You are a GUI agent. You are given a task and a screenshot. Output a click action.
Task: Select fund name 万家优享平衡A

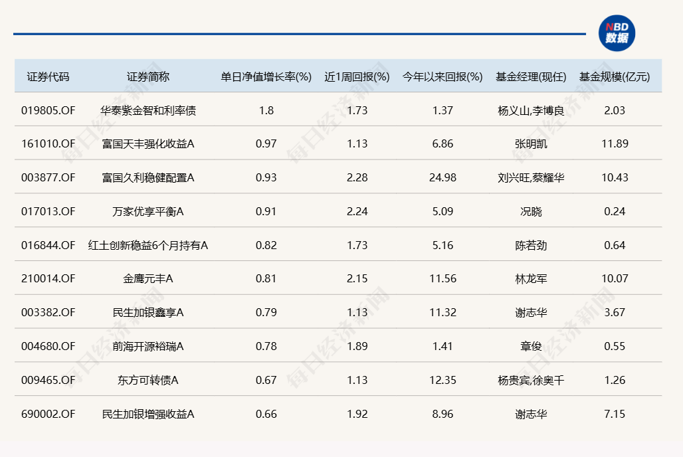[x=148, y=212]
